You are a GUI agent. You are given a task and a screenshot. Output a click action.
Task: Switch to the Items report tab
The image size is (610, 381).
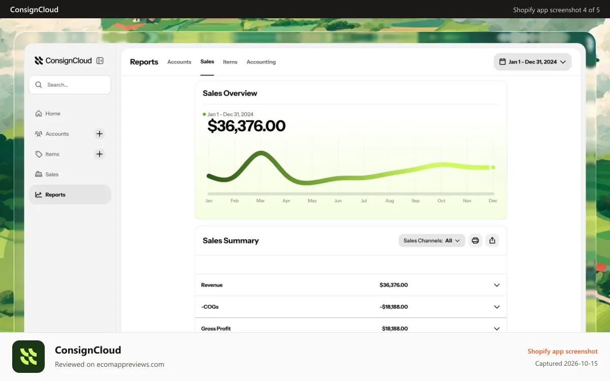point(230,62)
